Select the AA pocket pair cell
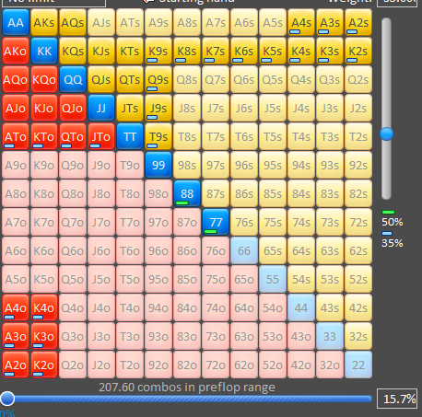 click(x=16, y=22)
